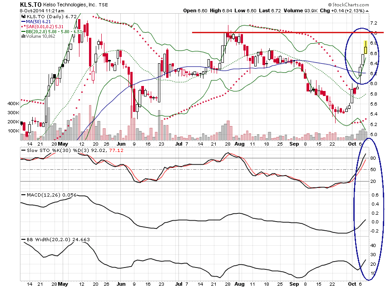Click the May label under the price panel
The height and width of the screenshot is (288, 386).
click(x=63, y=144)
